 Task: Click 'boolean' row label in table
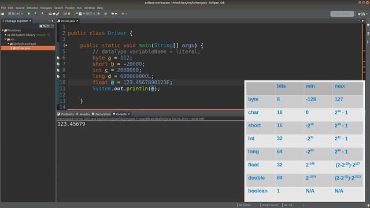tap(258, 191)
